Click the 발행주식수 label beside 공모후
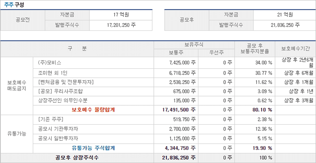This screenshot has height=163, width=316. click(231, 25)
